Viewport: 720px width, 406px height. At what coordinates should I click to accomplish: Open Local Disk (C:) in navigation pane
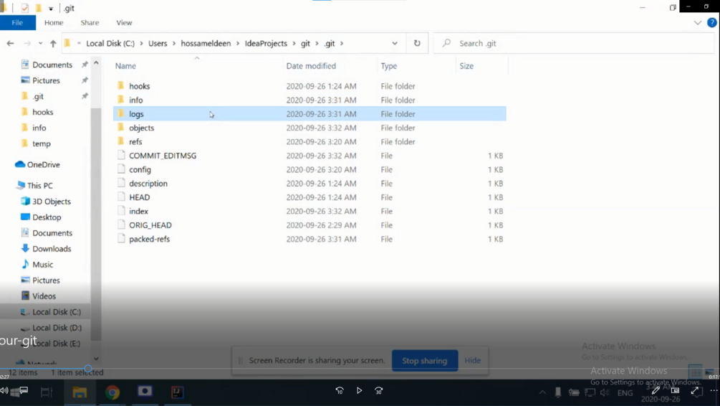click(x=56, y=312)
